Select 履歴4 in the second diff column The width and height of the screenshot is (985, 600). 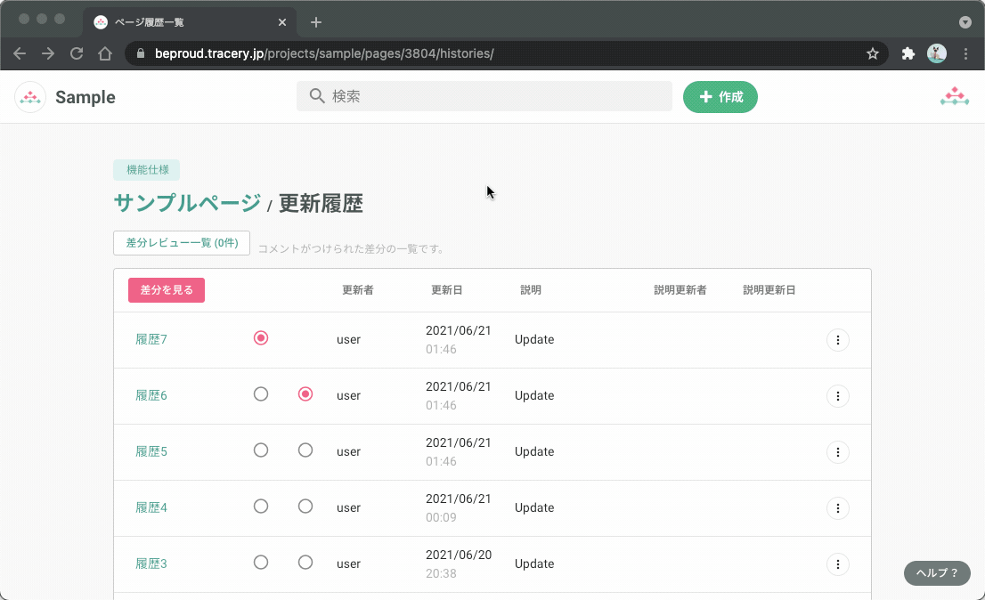[x=305, y=506]
